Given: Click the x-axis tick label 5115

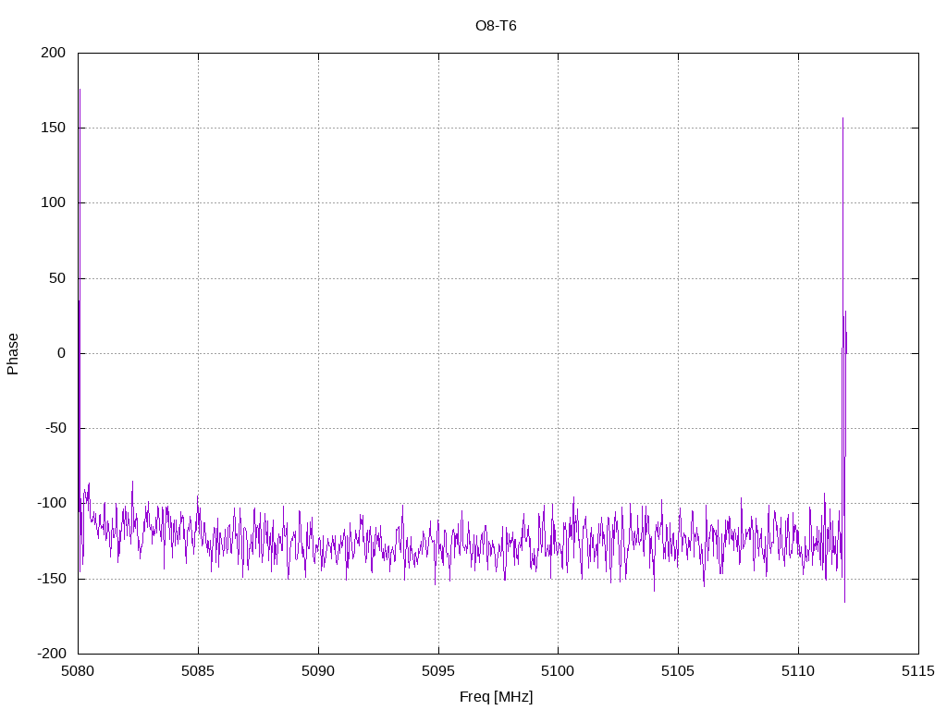Looking at the screenshot, I should point(918,671).
